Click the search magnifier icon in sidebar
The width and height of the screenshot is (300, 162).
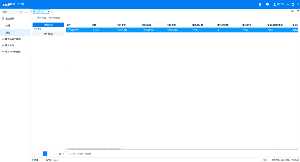[x=21, y=12]
